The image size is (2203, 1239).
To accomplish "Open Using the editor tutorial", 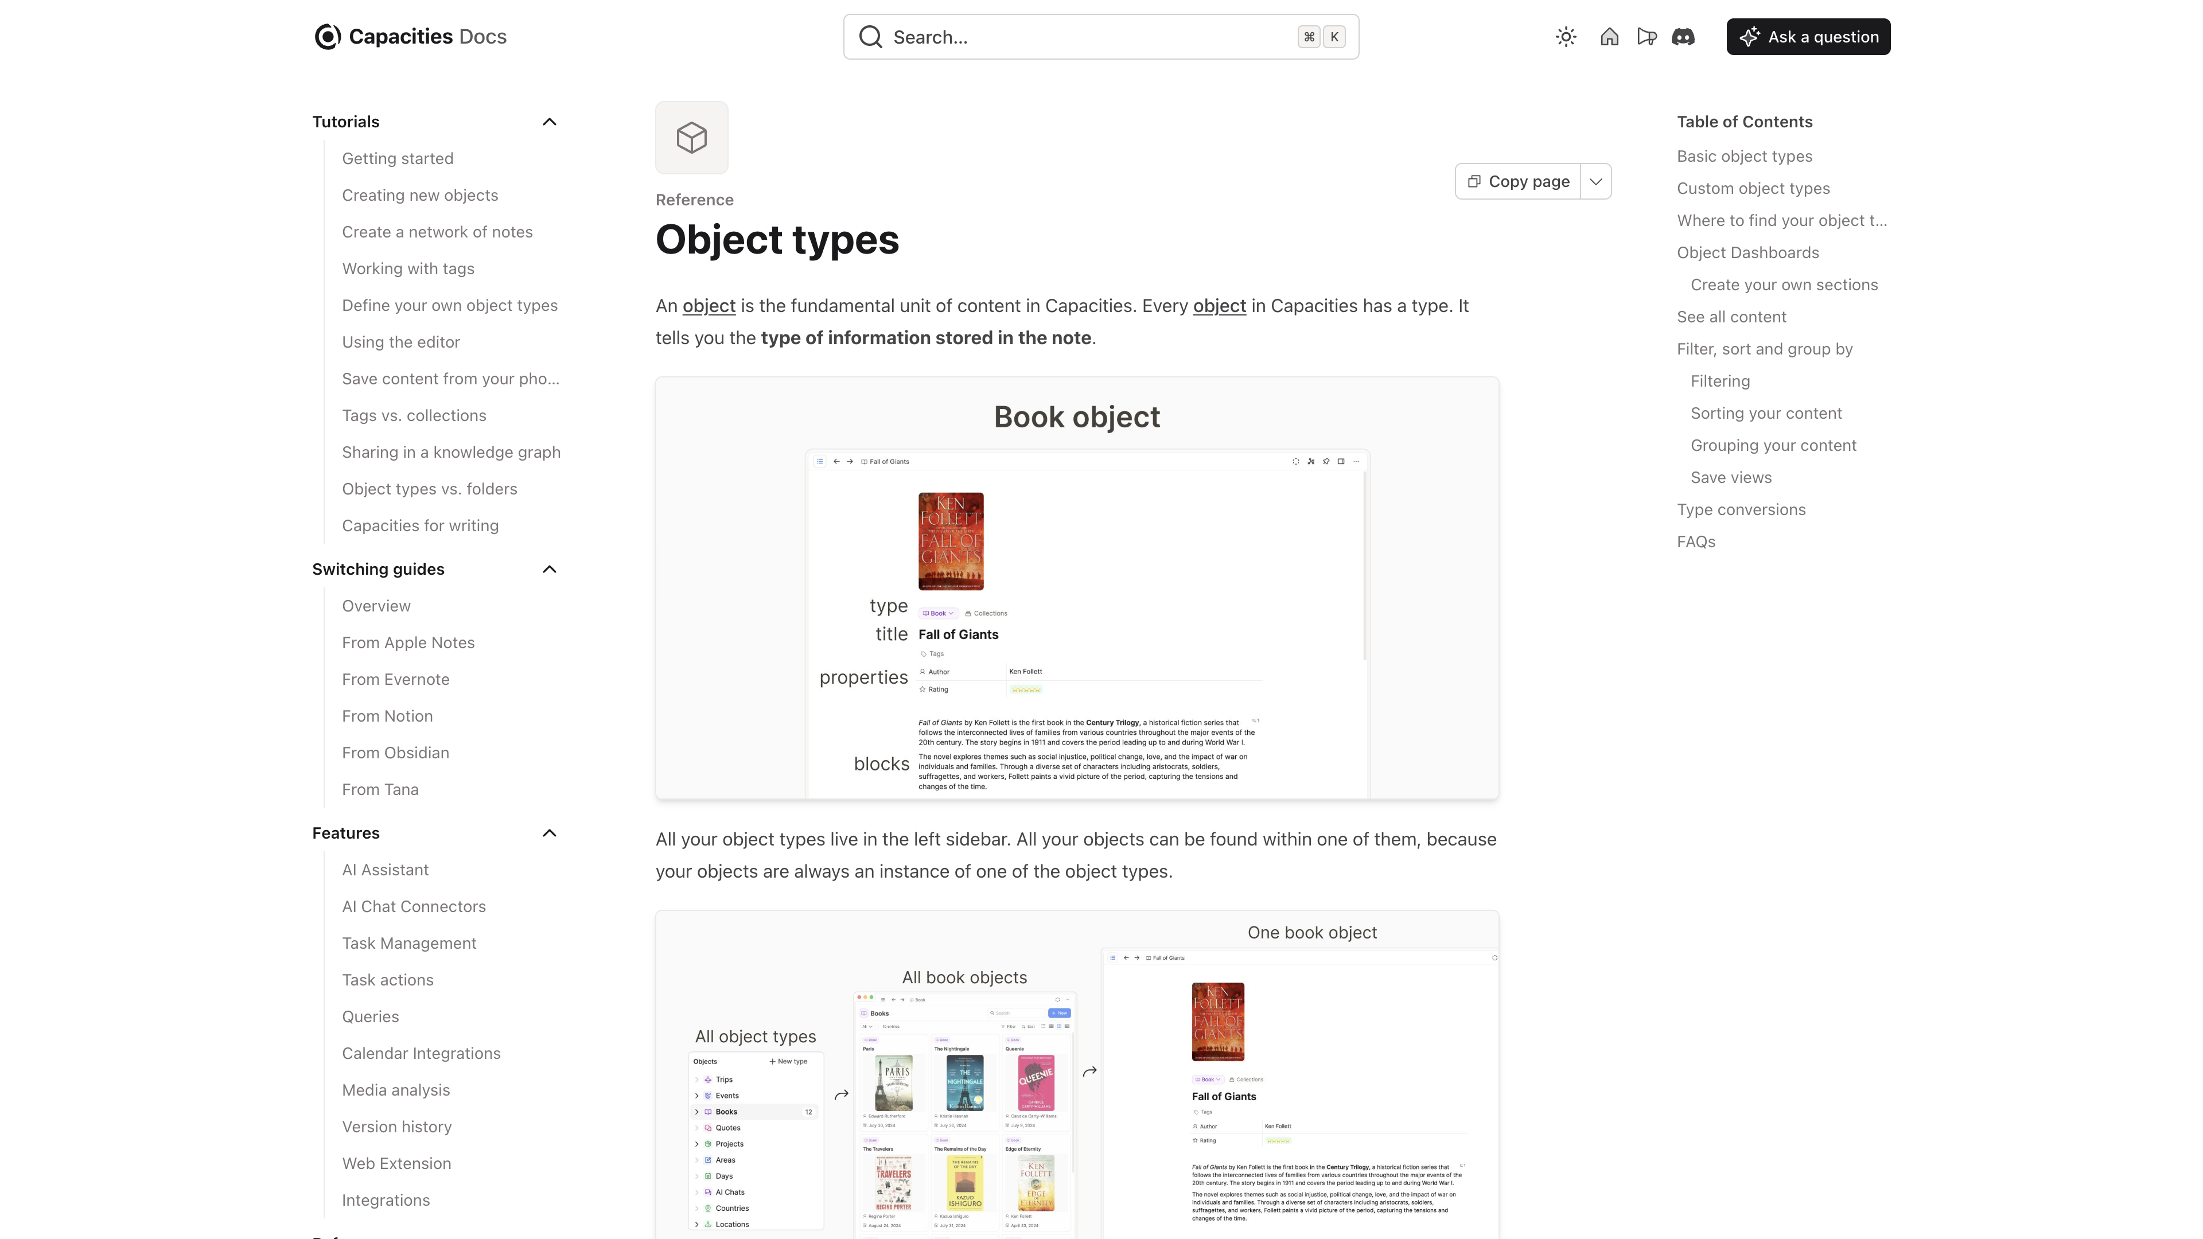I will click(x=401, y=342).
